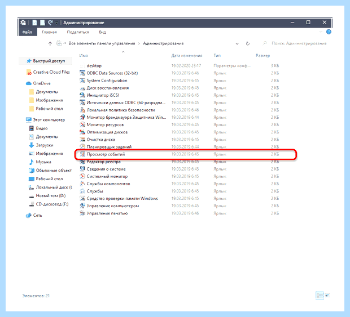Click the Просмотр событий icon

pyautogui.click(x=82, y=154)
